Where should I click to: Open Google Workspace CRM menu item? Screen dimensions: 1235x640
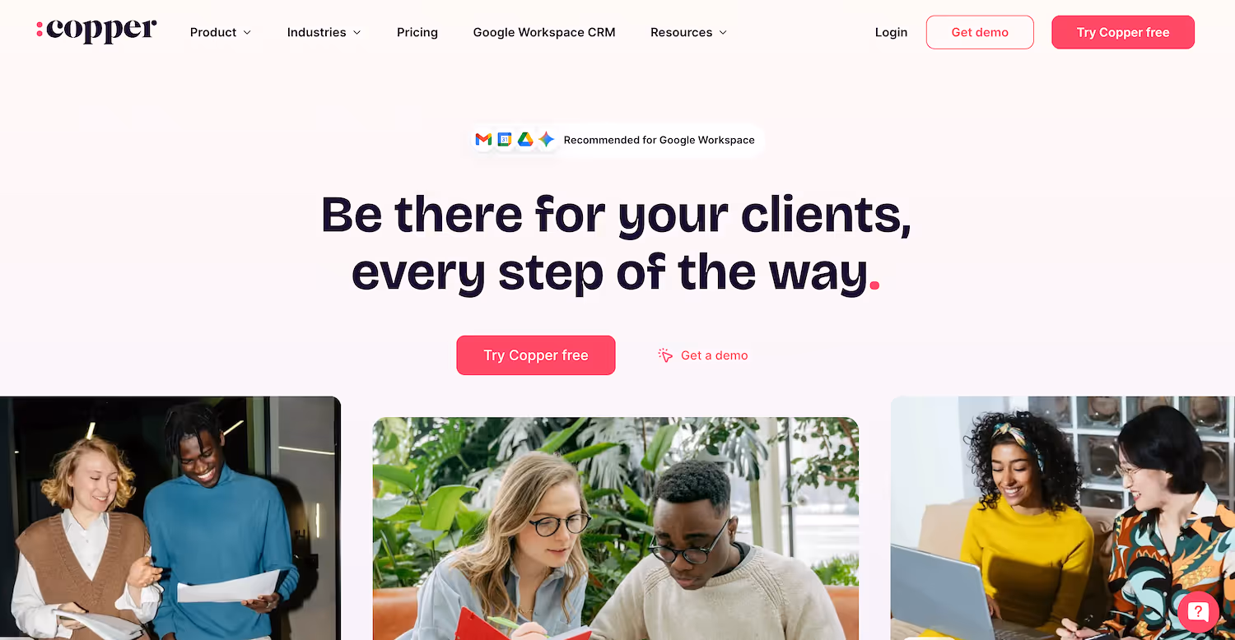pos(544,32)
